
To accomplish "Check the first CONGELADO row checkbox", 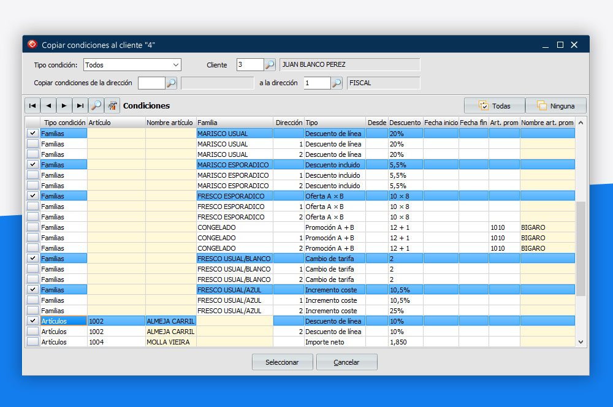I will pos(32,227).
